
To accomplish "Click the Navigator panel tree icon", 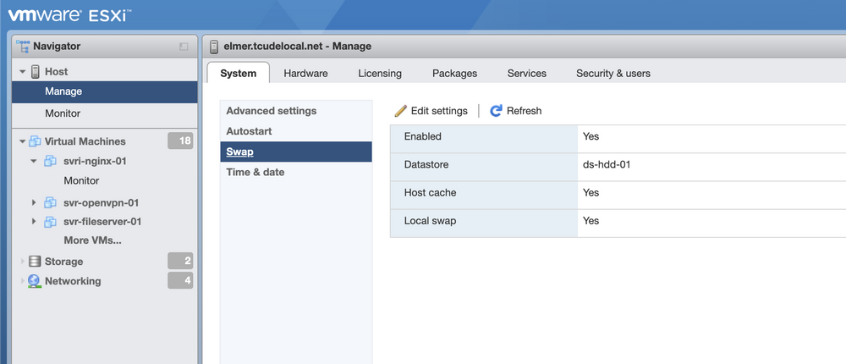I will [23, 46].
